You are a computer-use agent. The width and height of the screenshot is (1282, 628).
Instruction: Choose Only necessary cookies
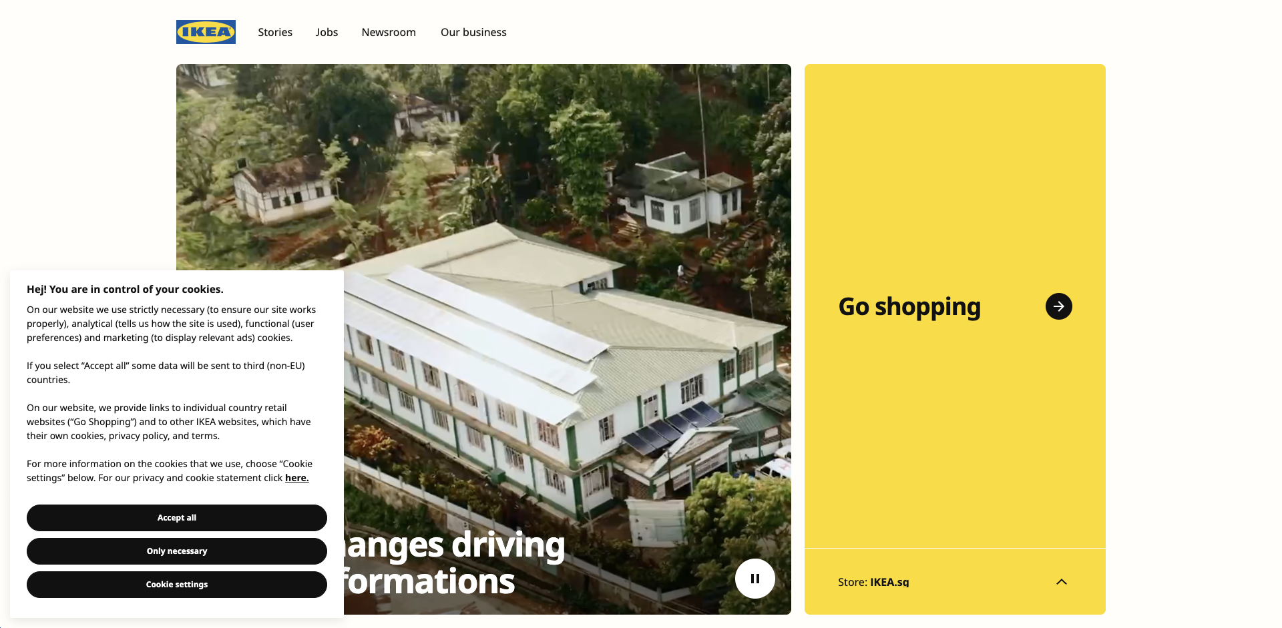click(177, 551)
